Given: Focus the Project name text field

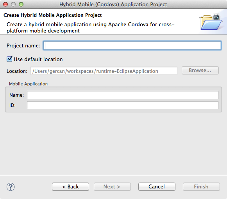Looking at the screenshot, I should pos(132,45).
